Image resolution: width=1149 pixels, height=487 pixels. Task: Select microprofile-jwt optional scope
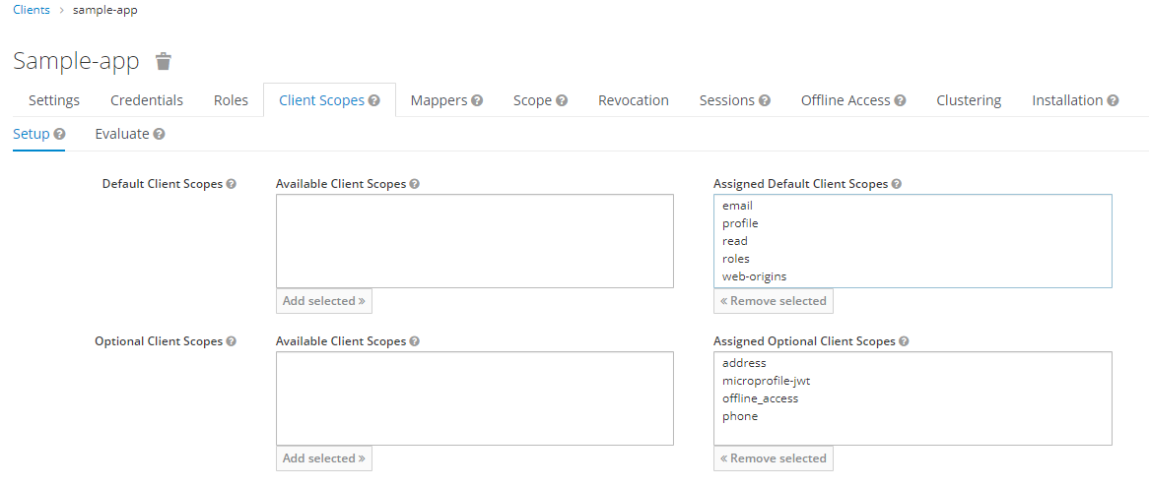766,381
